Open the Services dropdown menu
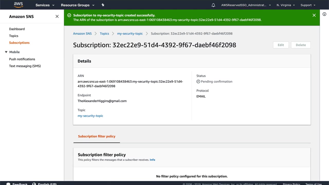 coord(45,5)
